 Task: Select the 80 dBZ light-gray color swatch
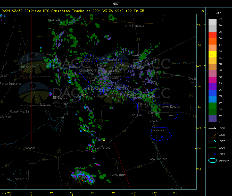(212, 22)
